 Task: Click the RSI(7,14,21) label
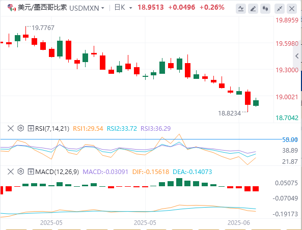[52, 129]
